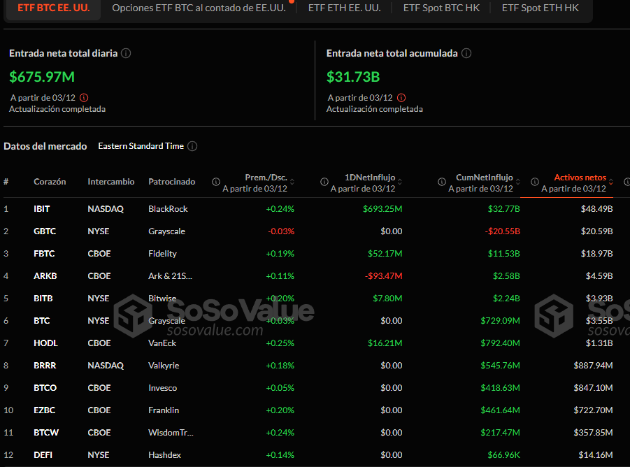The height and width of the screenshot is (467, 630).
Task: Switch to the ETF Spot BTC HK tab
Action: [x=441, y=8]
